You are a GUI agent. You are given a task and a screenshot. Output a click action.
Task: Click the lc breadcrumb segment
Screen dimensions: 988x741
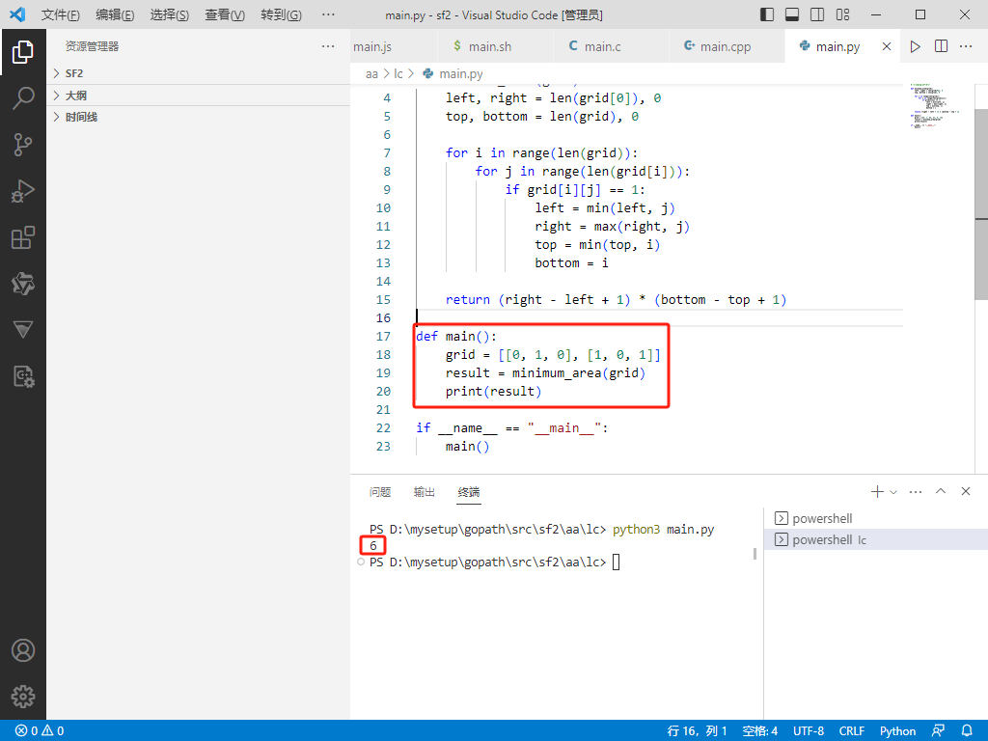(398, 73)
